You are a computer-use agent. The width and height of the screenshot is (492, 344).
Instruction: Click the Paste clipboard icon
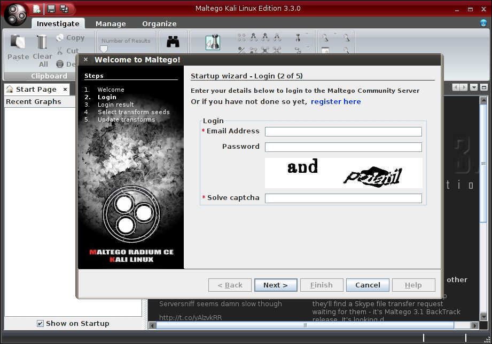[18, 42]
